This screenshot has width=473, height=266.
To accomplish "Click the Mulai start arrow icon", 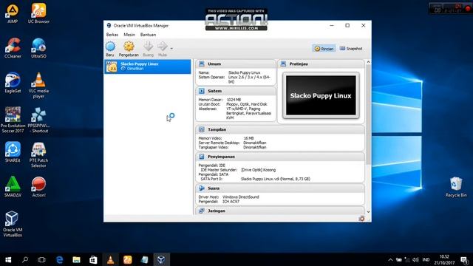I will 163,46.
